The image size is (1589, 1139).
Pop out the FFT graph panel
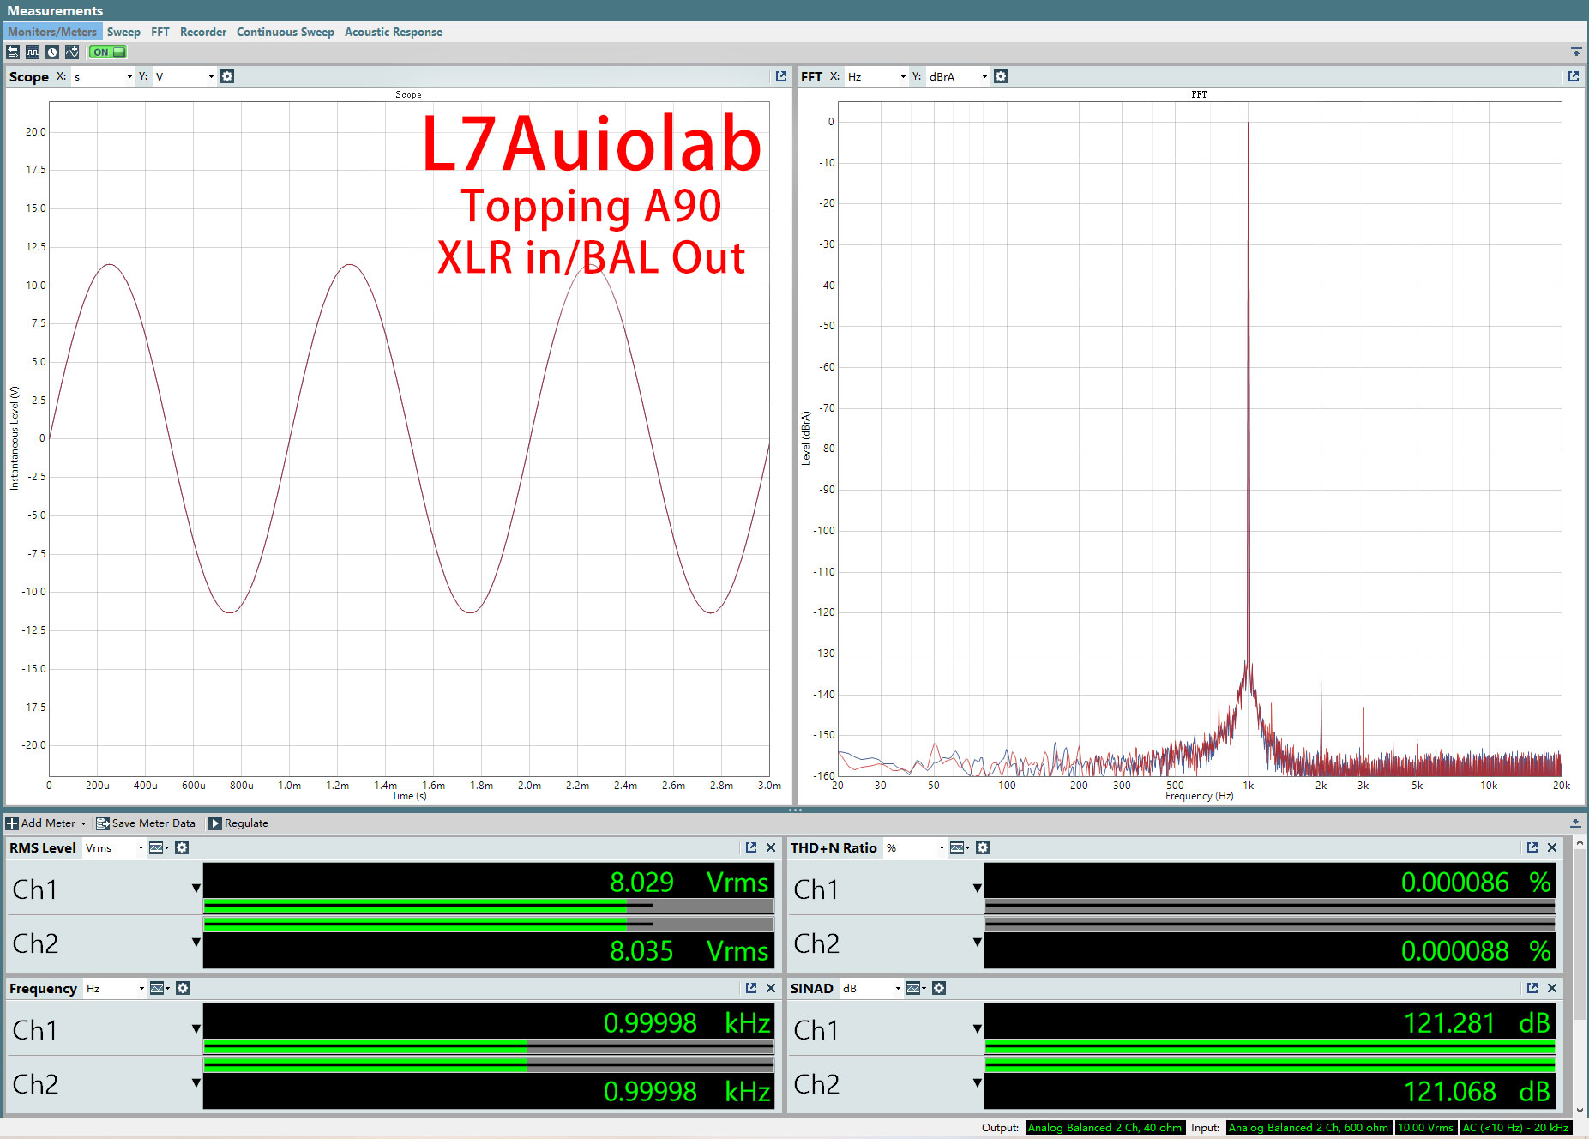pyautogui.click(x=1574, y=76)
